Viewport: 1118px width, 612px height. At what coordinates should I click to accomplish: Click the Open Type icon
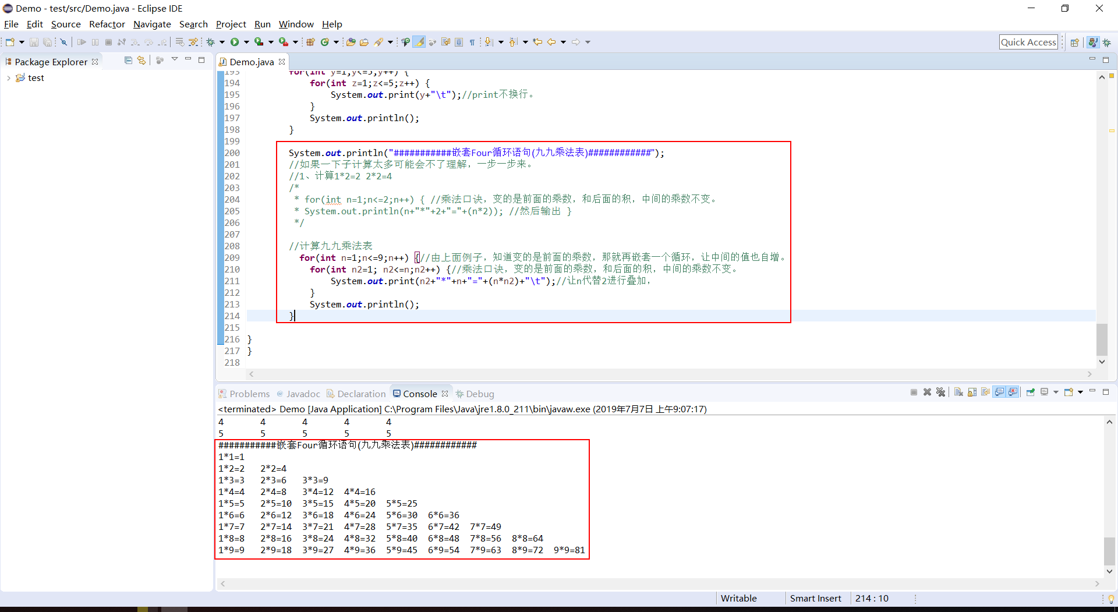click(x=351, y=42)
